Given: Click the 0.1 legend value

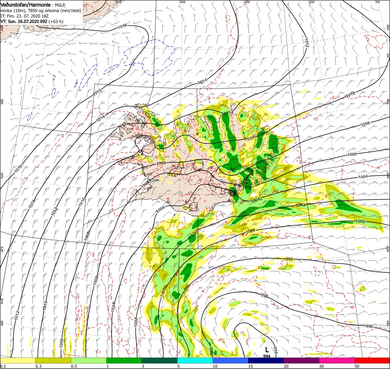Looking at the screenshot, I should [x=3, y=366].
